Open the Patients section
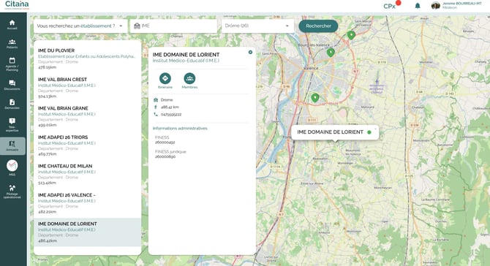490x266 pixels. pyautogui.click(x=12, y=44)
